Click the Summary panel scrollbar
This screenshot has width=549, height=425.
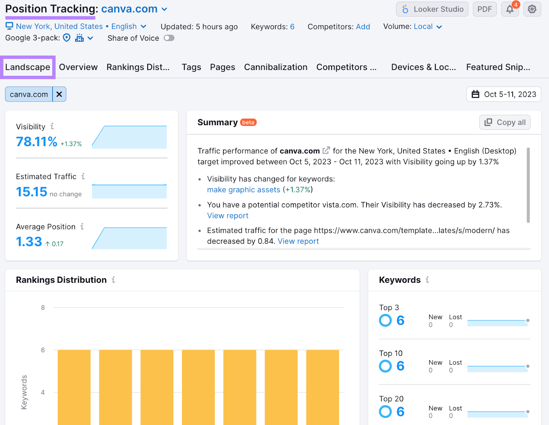click(x=528, y=185)
